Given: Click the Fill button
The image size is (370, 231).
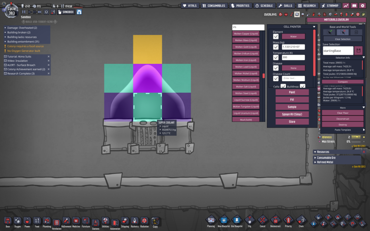Looking at the screenshot, I should (x=292, y=99).
